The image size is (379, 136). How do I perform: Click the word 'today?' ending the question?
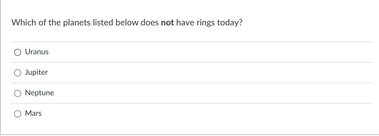230,23
